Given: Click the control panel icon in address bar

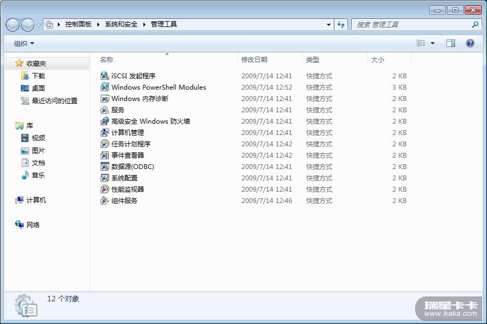Looking at the screenshot, I should [49, 24].
